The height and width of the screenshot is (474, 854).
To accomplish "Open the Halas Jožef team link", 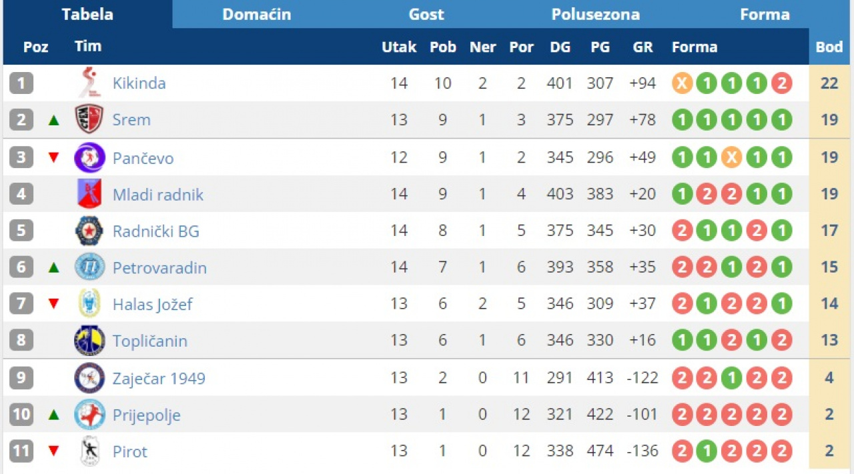I will click(152, 305).
